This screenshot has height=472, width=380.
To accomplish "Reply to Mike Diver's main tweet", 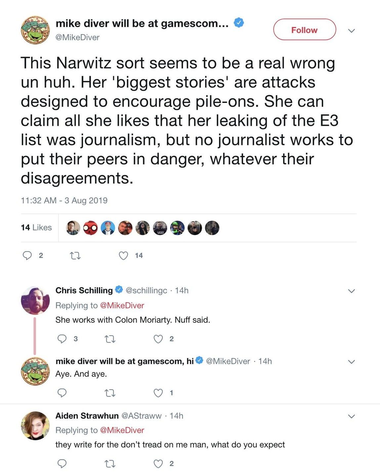I will [27, 256].
